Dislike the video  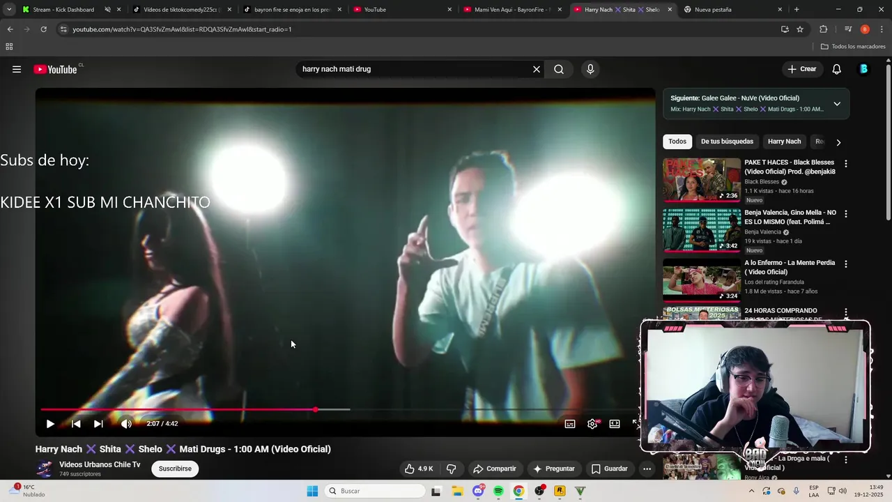pos(451,469)
